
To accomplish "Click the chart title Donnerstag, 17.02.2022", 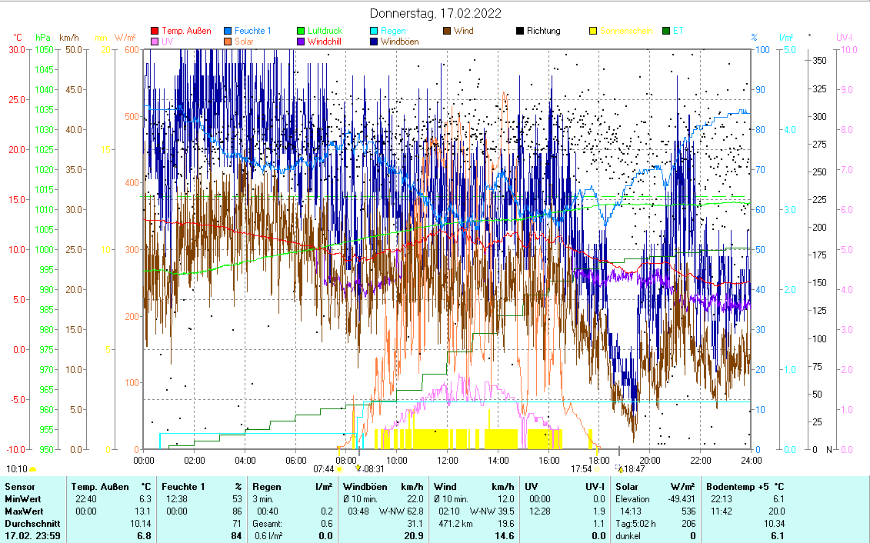I will click(435, 13).
